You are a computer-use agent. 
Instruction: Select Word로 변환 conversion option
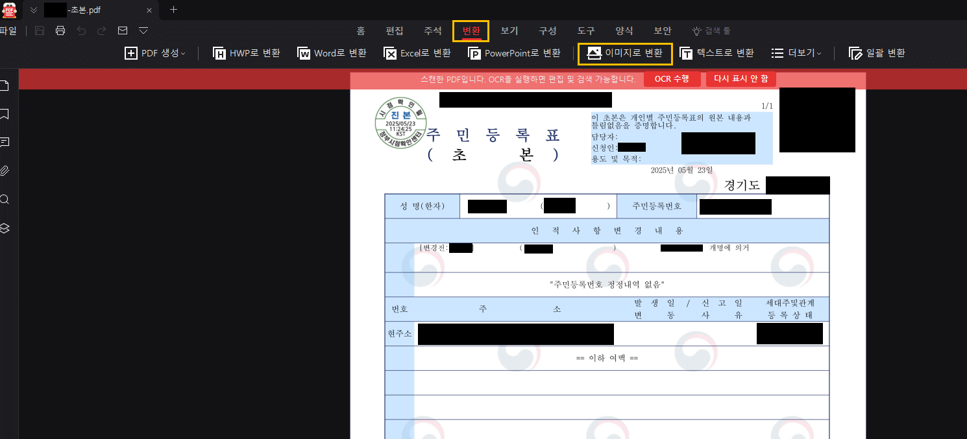coord(332,53)
